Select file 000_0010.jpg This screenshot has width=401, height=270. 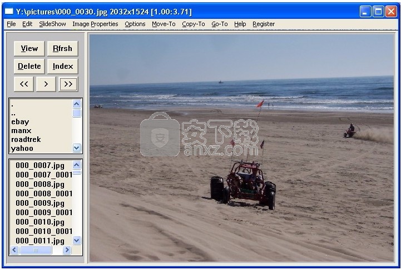pyautogui.click(x=40, y=222)
